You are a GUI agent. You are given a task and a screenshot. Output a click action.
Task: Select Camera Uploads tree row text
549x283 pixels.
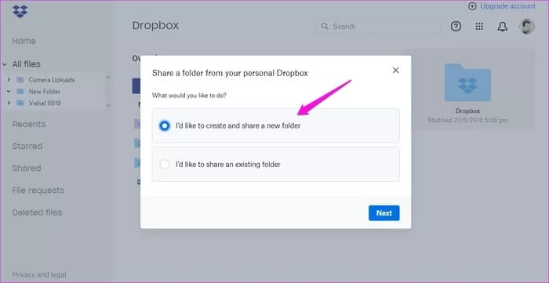[52, 80]
